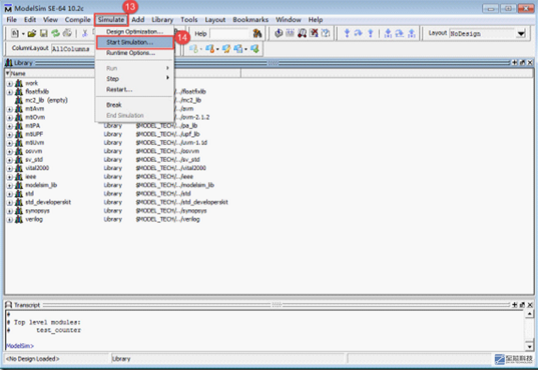Expand the mtiUvm library node
This screenshot has height=370, width=538.
(x=10, y=143)
